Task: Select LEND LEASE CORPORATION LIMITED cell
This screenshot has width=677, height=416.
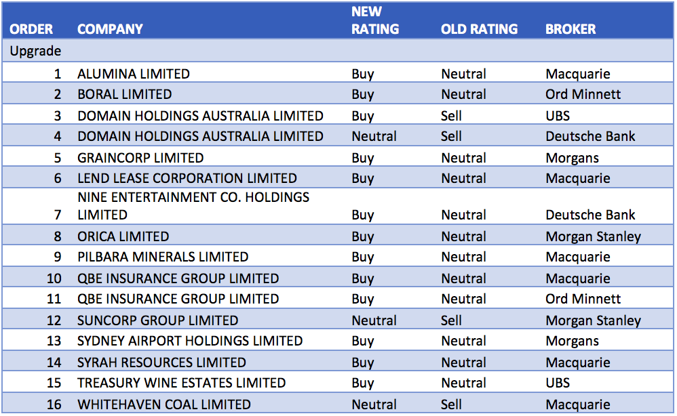Action: [187, 178]
